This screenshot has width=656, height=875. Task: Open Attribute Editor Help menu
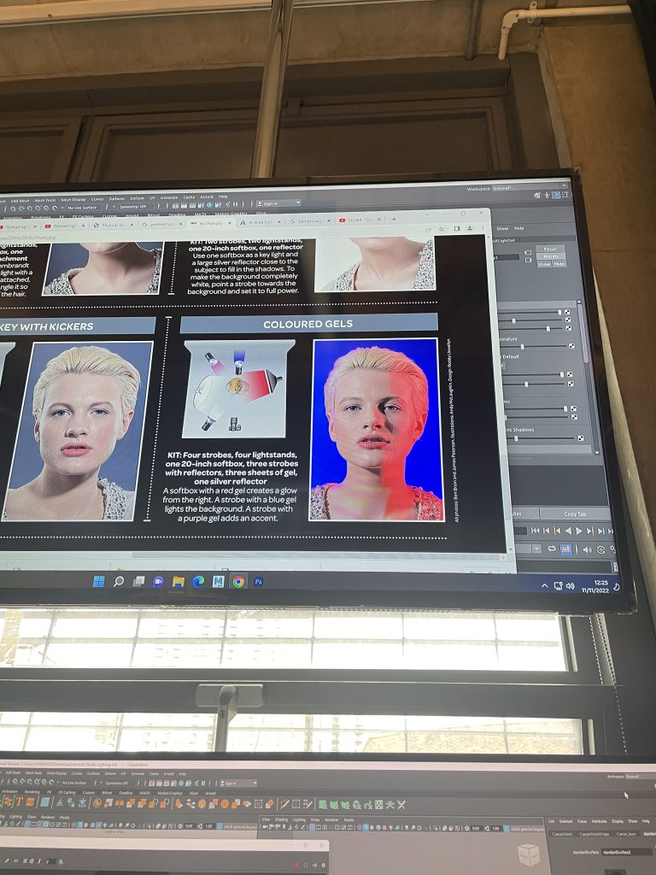coord(518,228)
